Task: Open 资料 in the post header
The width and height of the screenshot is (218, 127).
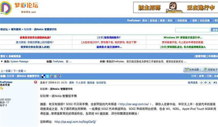Action: click(x=72, y=83)
